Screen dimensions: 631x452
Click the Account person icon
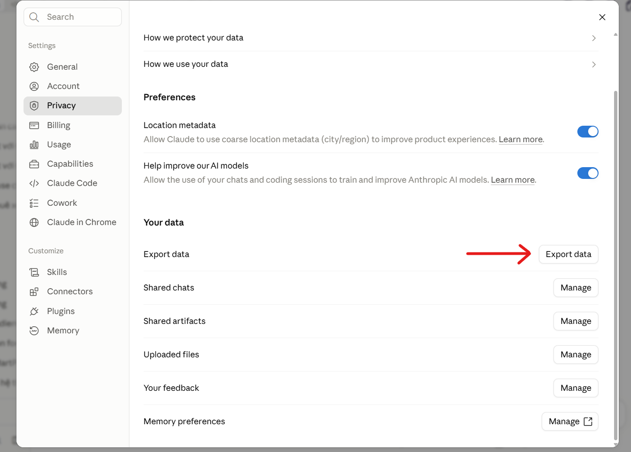point(34,86)
